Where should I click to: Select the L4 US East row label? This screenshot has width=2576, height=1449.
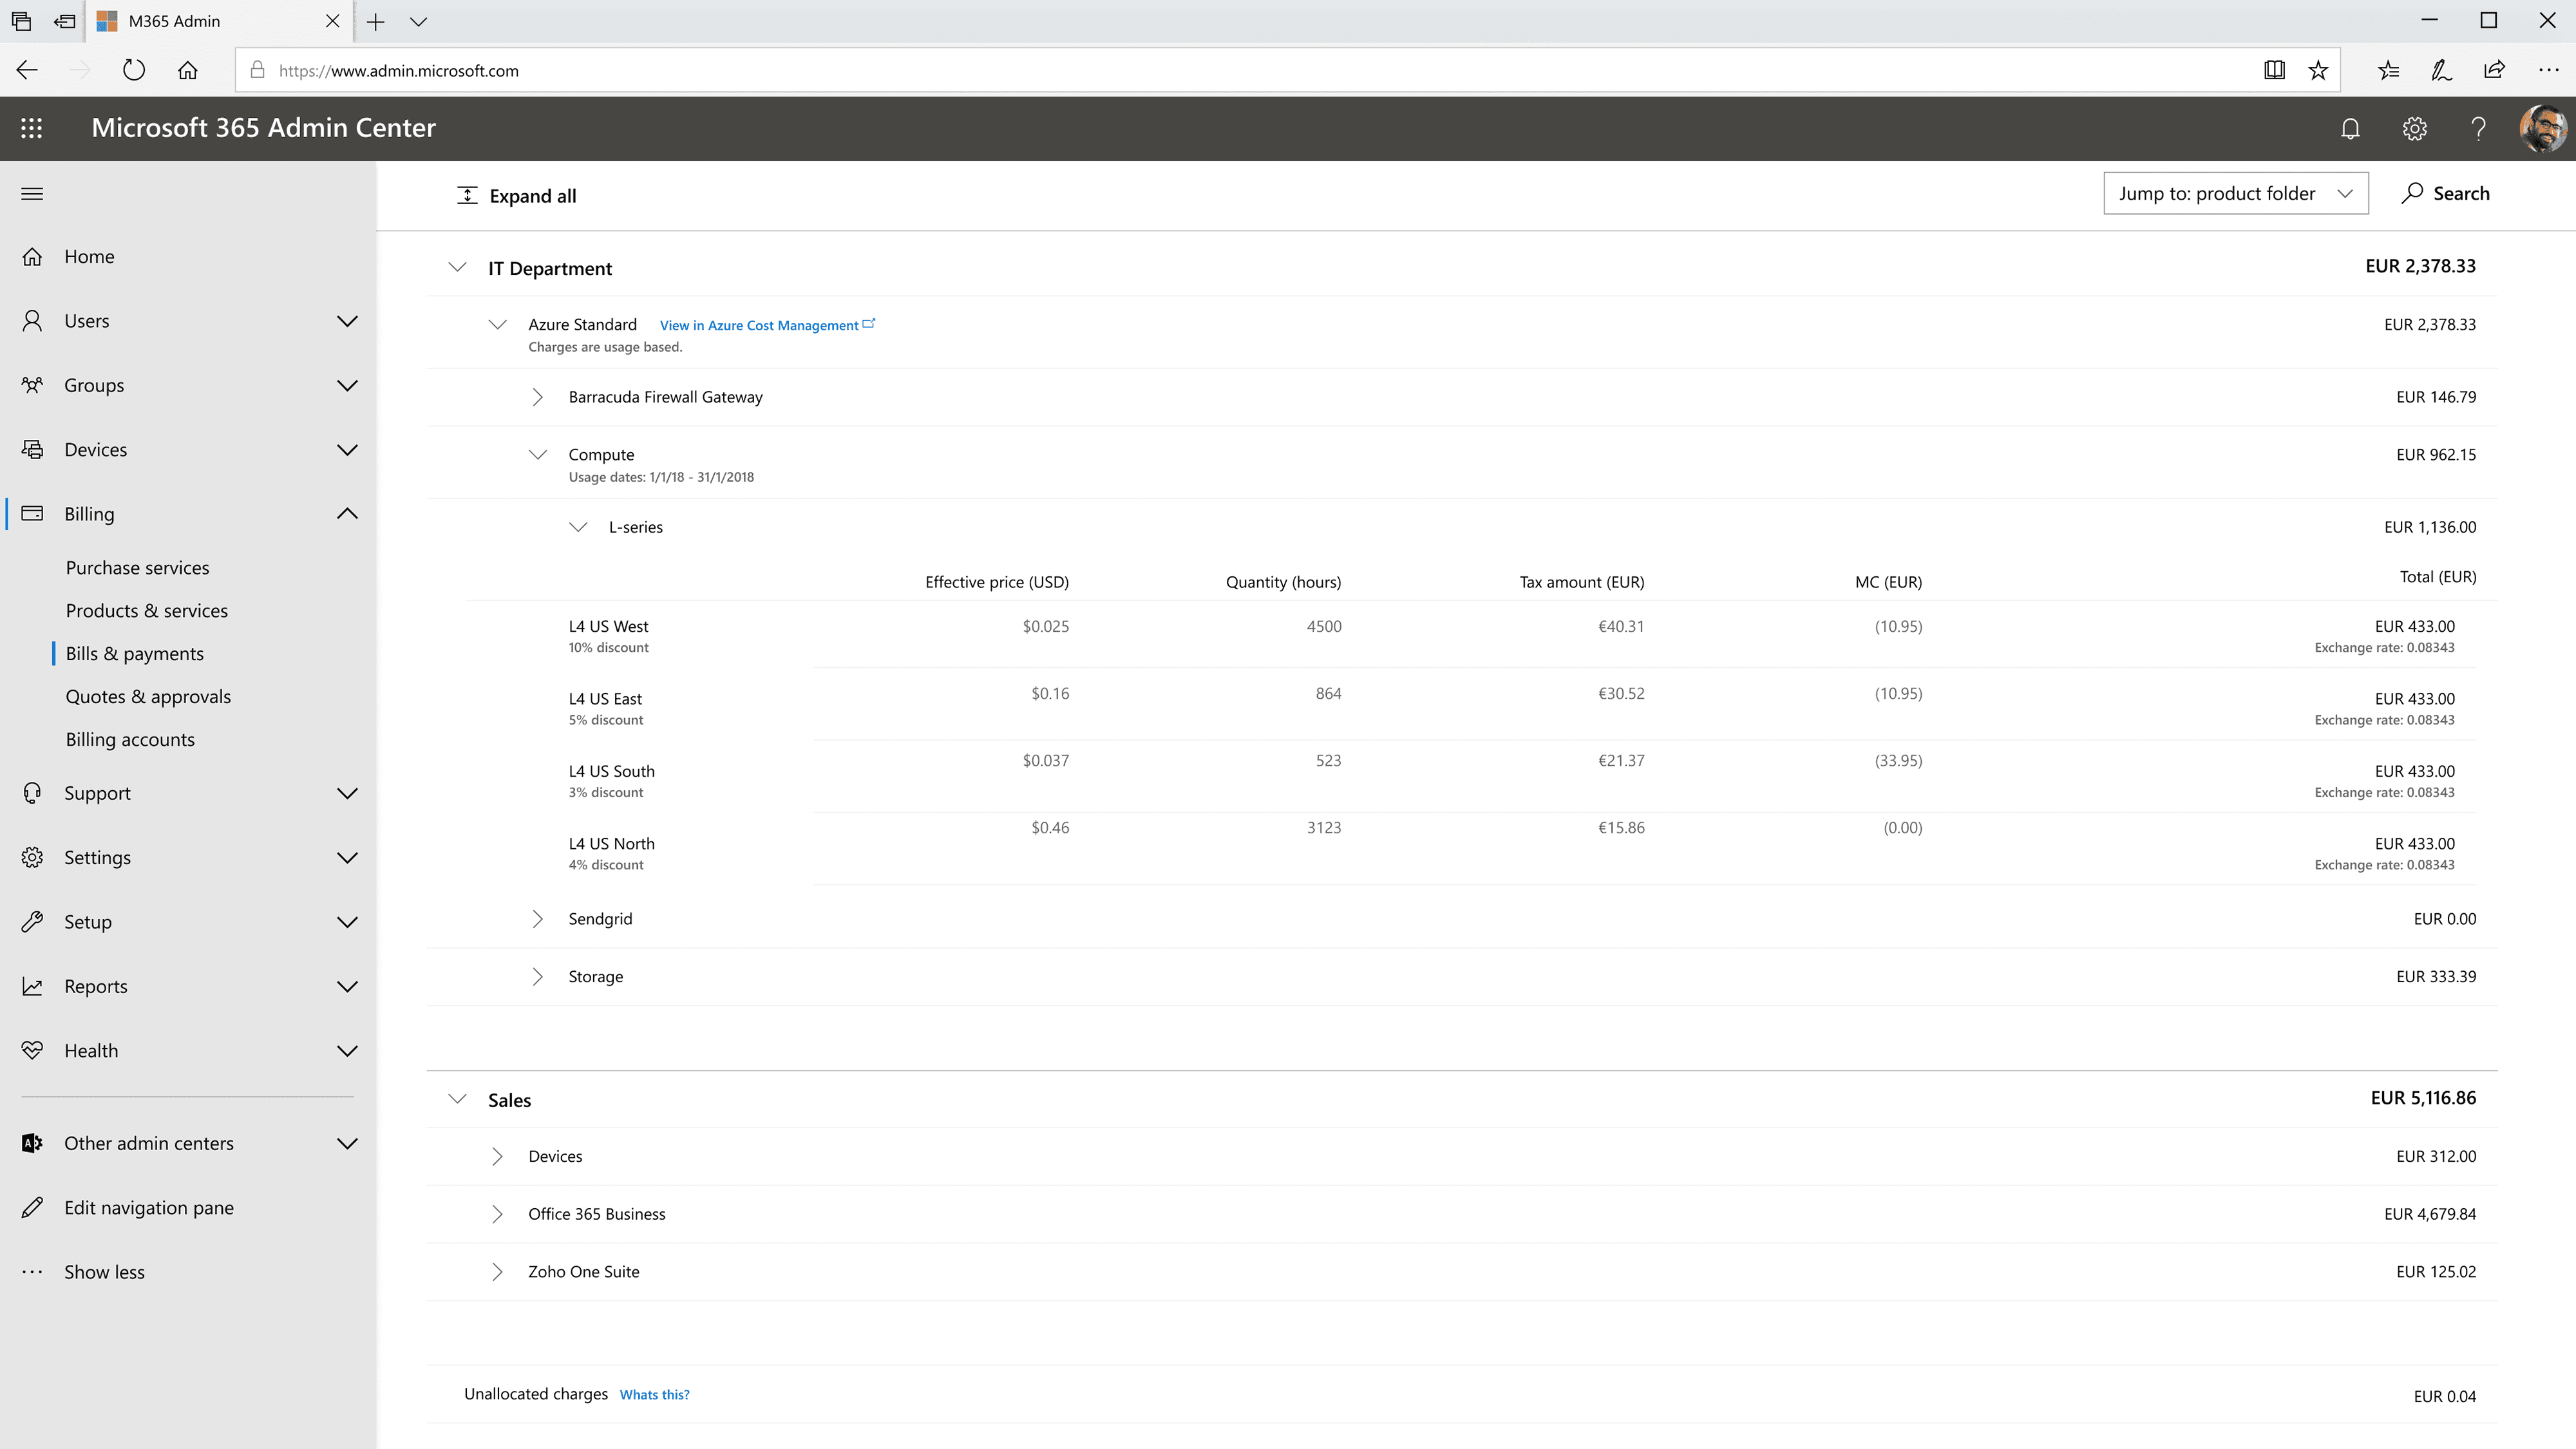(x=605, y=699)
